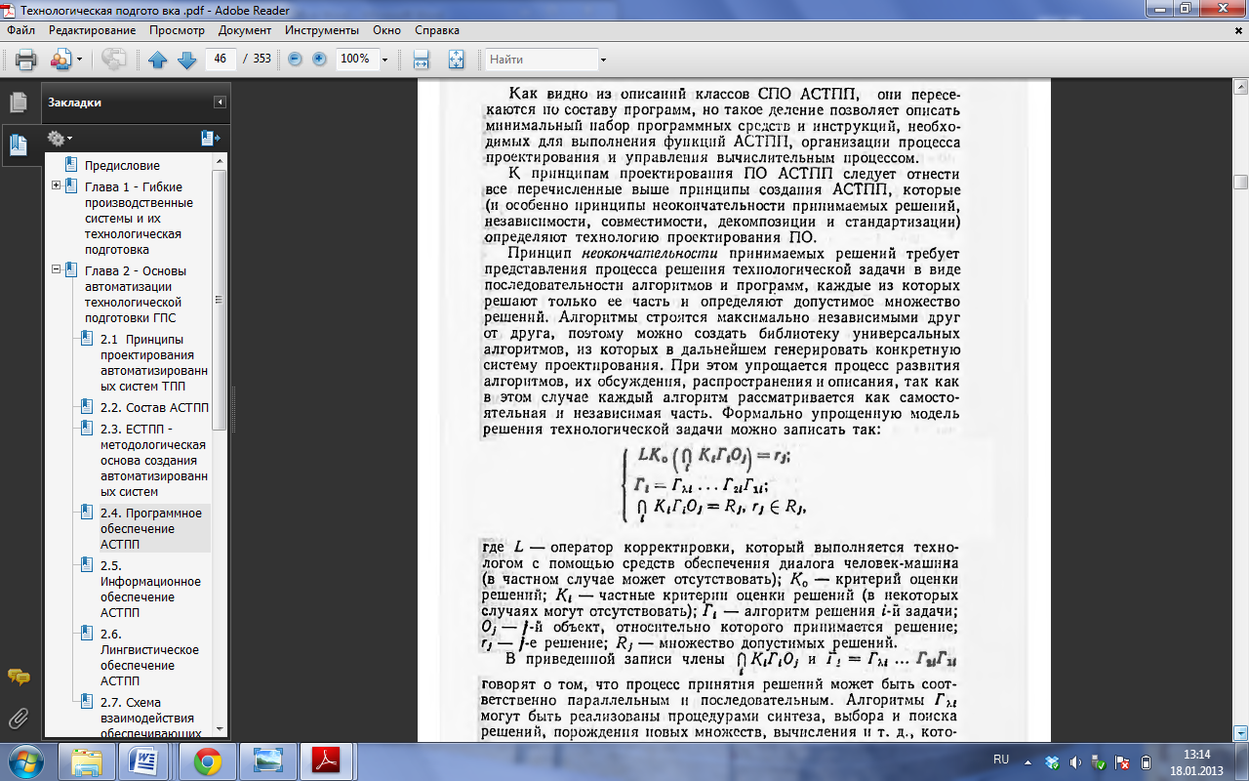Open the Найти search options dropdown
1249x781 pixels.
coord(604,60)
